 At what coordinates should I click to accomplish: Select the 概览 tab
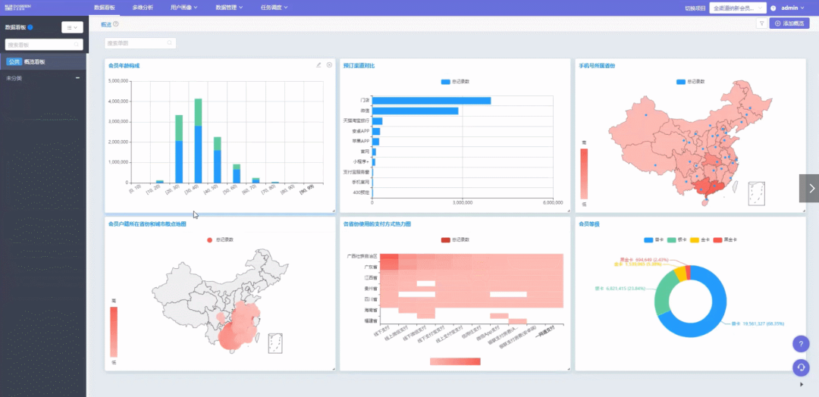[x=106, y=24]
